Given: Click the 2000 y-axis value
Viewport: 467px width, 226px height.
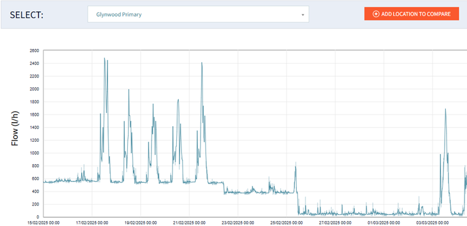Looking at the screenshot, I should point(34,89).
